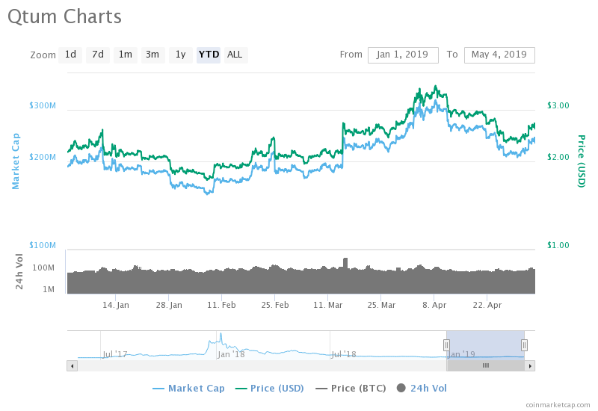Image resolution: width=598 pixels, height=411 pixels.
Task: Click the 11. Feb axis label
Action: pos(221,305)
